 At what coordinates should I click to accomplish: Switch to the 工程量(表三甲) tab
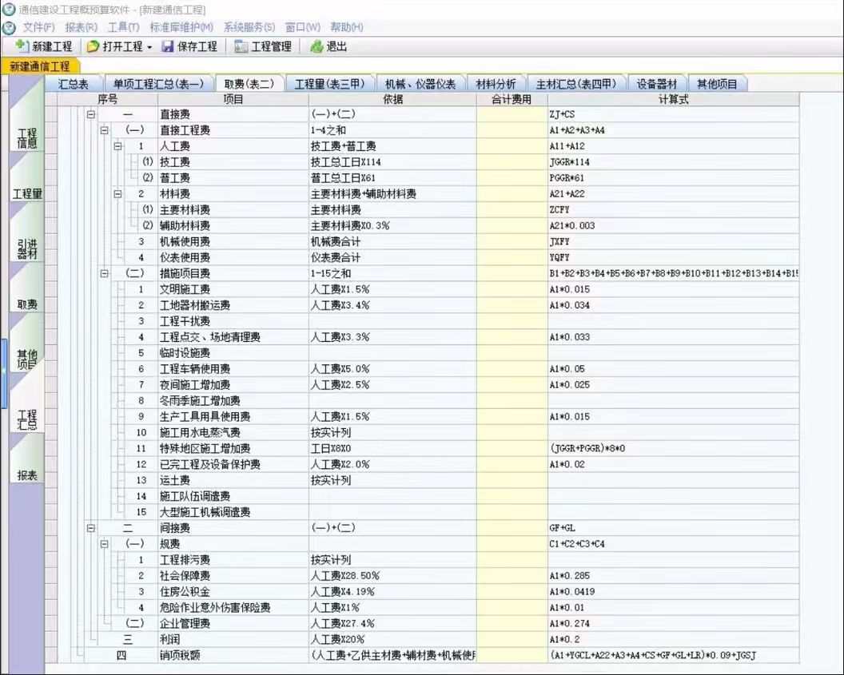330,84
